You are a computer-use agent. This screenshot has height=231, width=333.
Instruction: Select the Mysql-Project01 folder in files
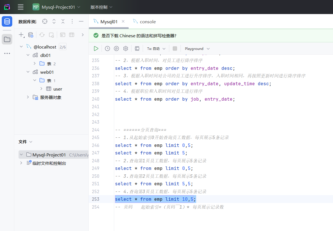(x=49, y=155)
